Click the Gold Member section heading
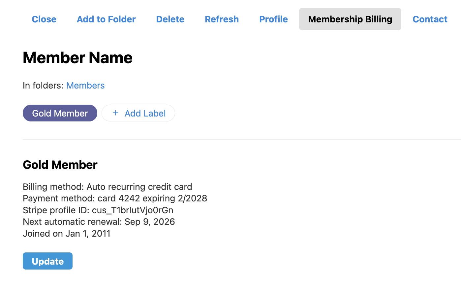 [x=60, y=165]
